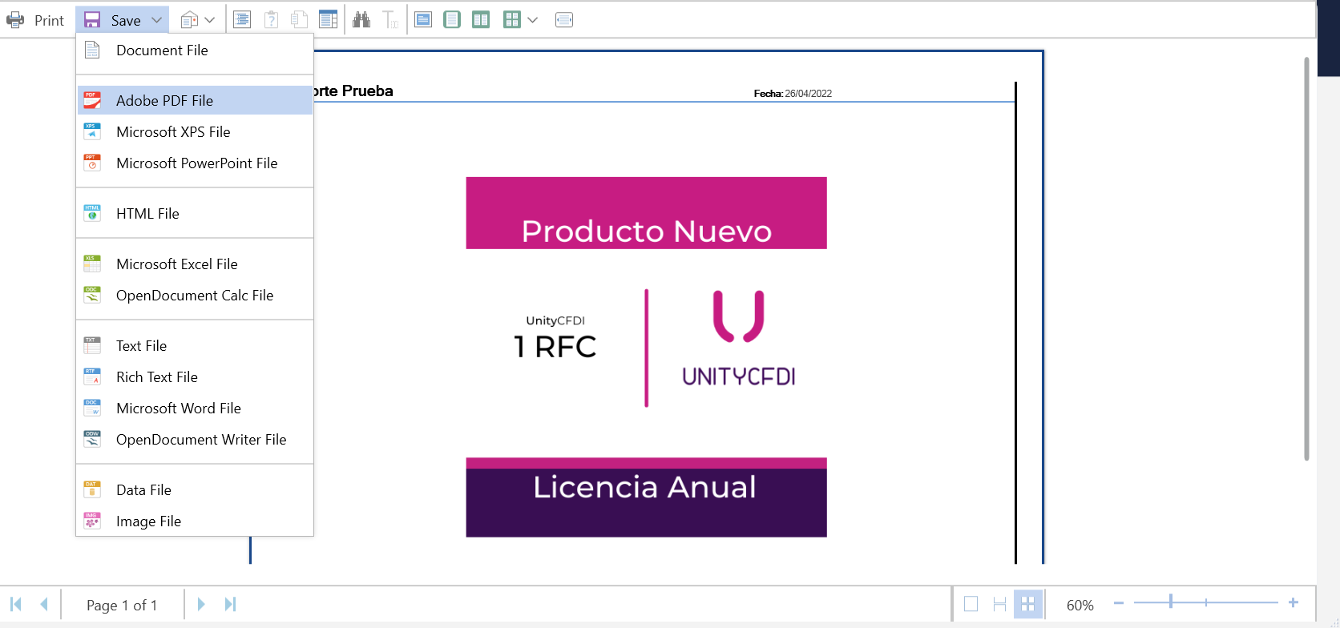This screenshot has height=628, width=1340.
Task: Choose Microsoft XPS File export
Action: (x=195, y=131)
